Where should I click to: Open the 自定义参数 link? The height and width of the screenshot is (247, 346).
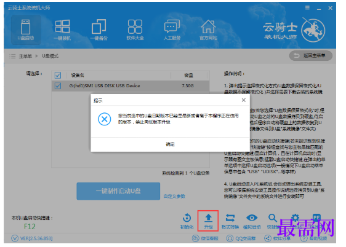(174, 196)
